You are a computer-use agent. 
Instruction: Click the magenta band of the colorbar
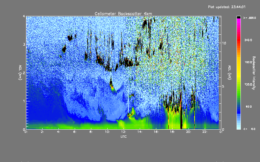[x=239, y=21]
